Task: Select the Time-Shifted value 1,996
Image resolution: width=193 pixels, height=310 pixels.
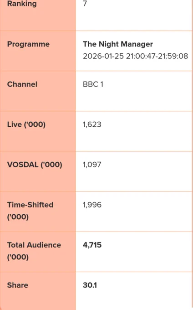Action: (x=92, y=205)
